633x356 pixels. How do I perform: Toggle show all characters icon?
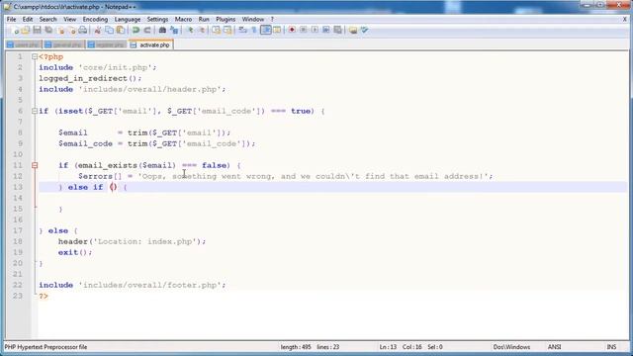click(254, 31)
